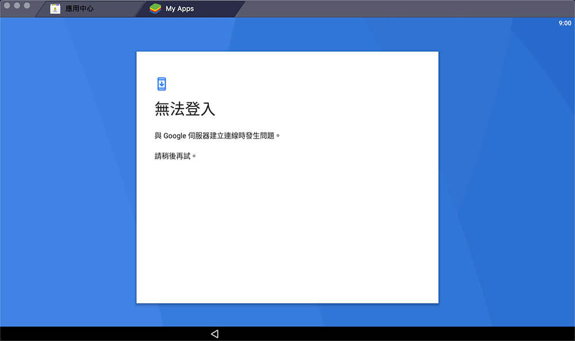Click the 9:00 clock in status bar
This screenshot has height=341, width=575.
coord(565,23)
